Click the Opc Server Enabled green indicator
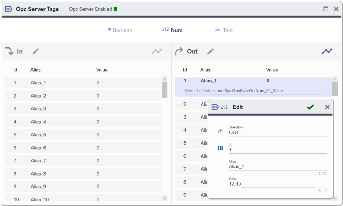The width and height of the screenshot is (343, 206). pyautogui.click(x=116, y=9)
